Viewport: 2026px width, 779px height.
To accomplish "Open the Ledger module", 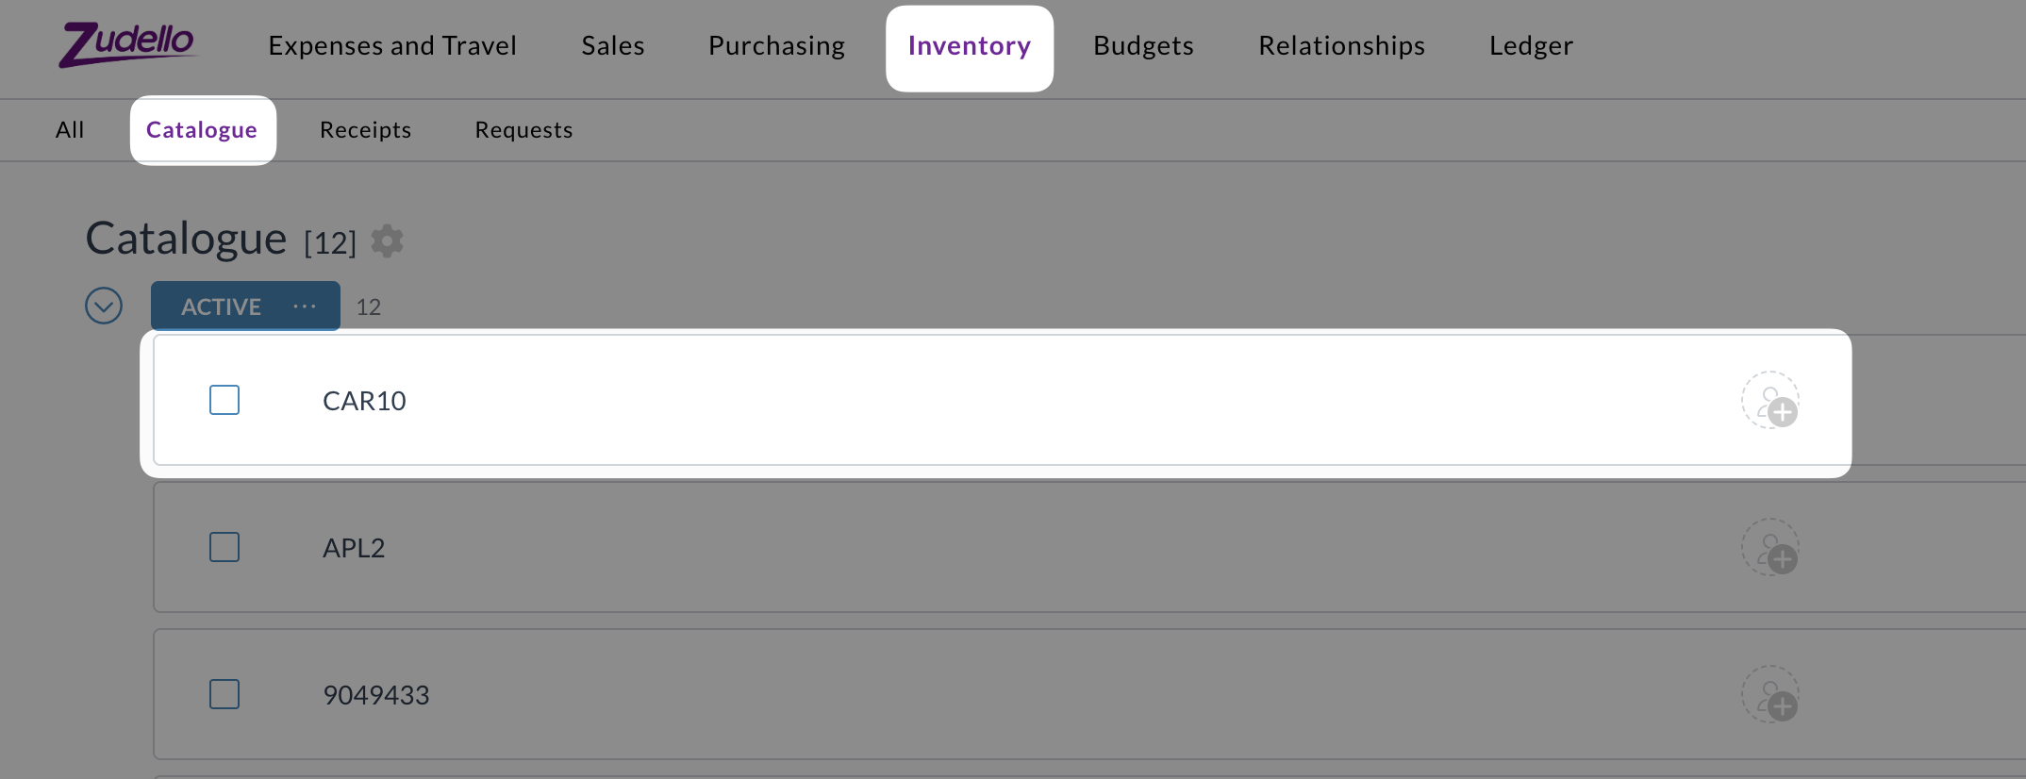I will [x=1531, y=45].
